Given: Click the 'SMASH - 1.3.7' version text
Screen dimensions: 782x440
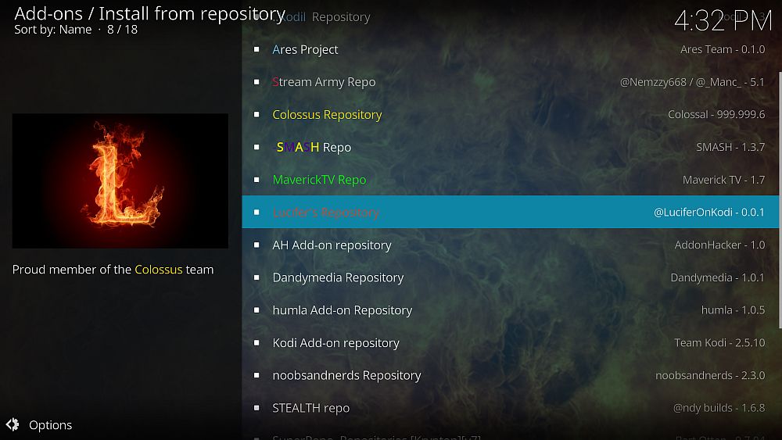Looking at the screenshot, I should click(x=730, y=147).
